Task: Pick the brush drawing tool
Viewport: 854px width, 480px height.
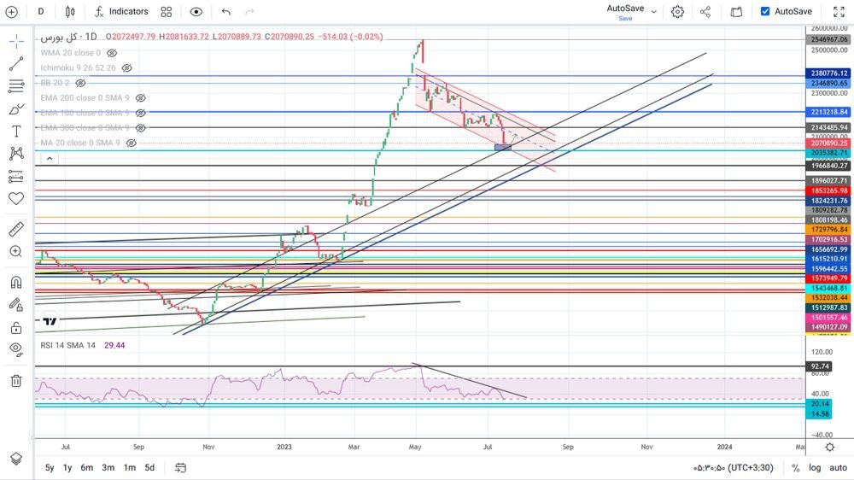Action: click(x=15, y=109)
